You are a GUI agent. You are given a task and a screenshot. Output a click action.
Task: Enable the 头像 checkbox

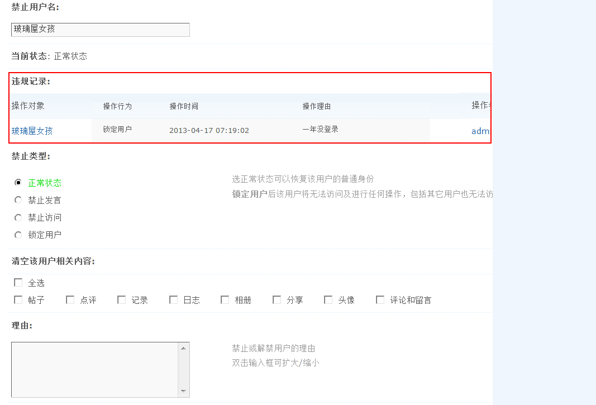coord(328,299)
